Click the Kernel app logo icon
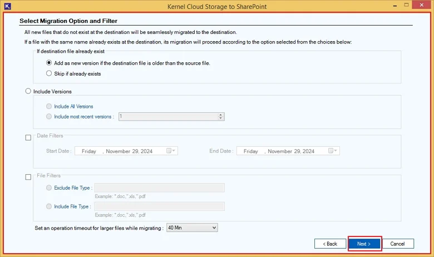 7,6
